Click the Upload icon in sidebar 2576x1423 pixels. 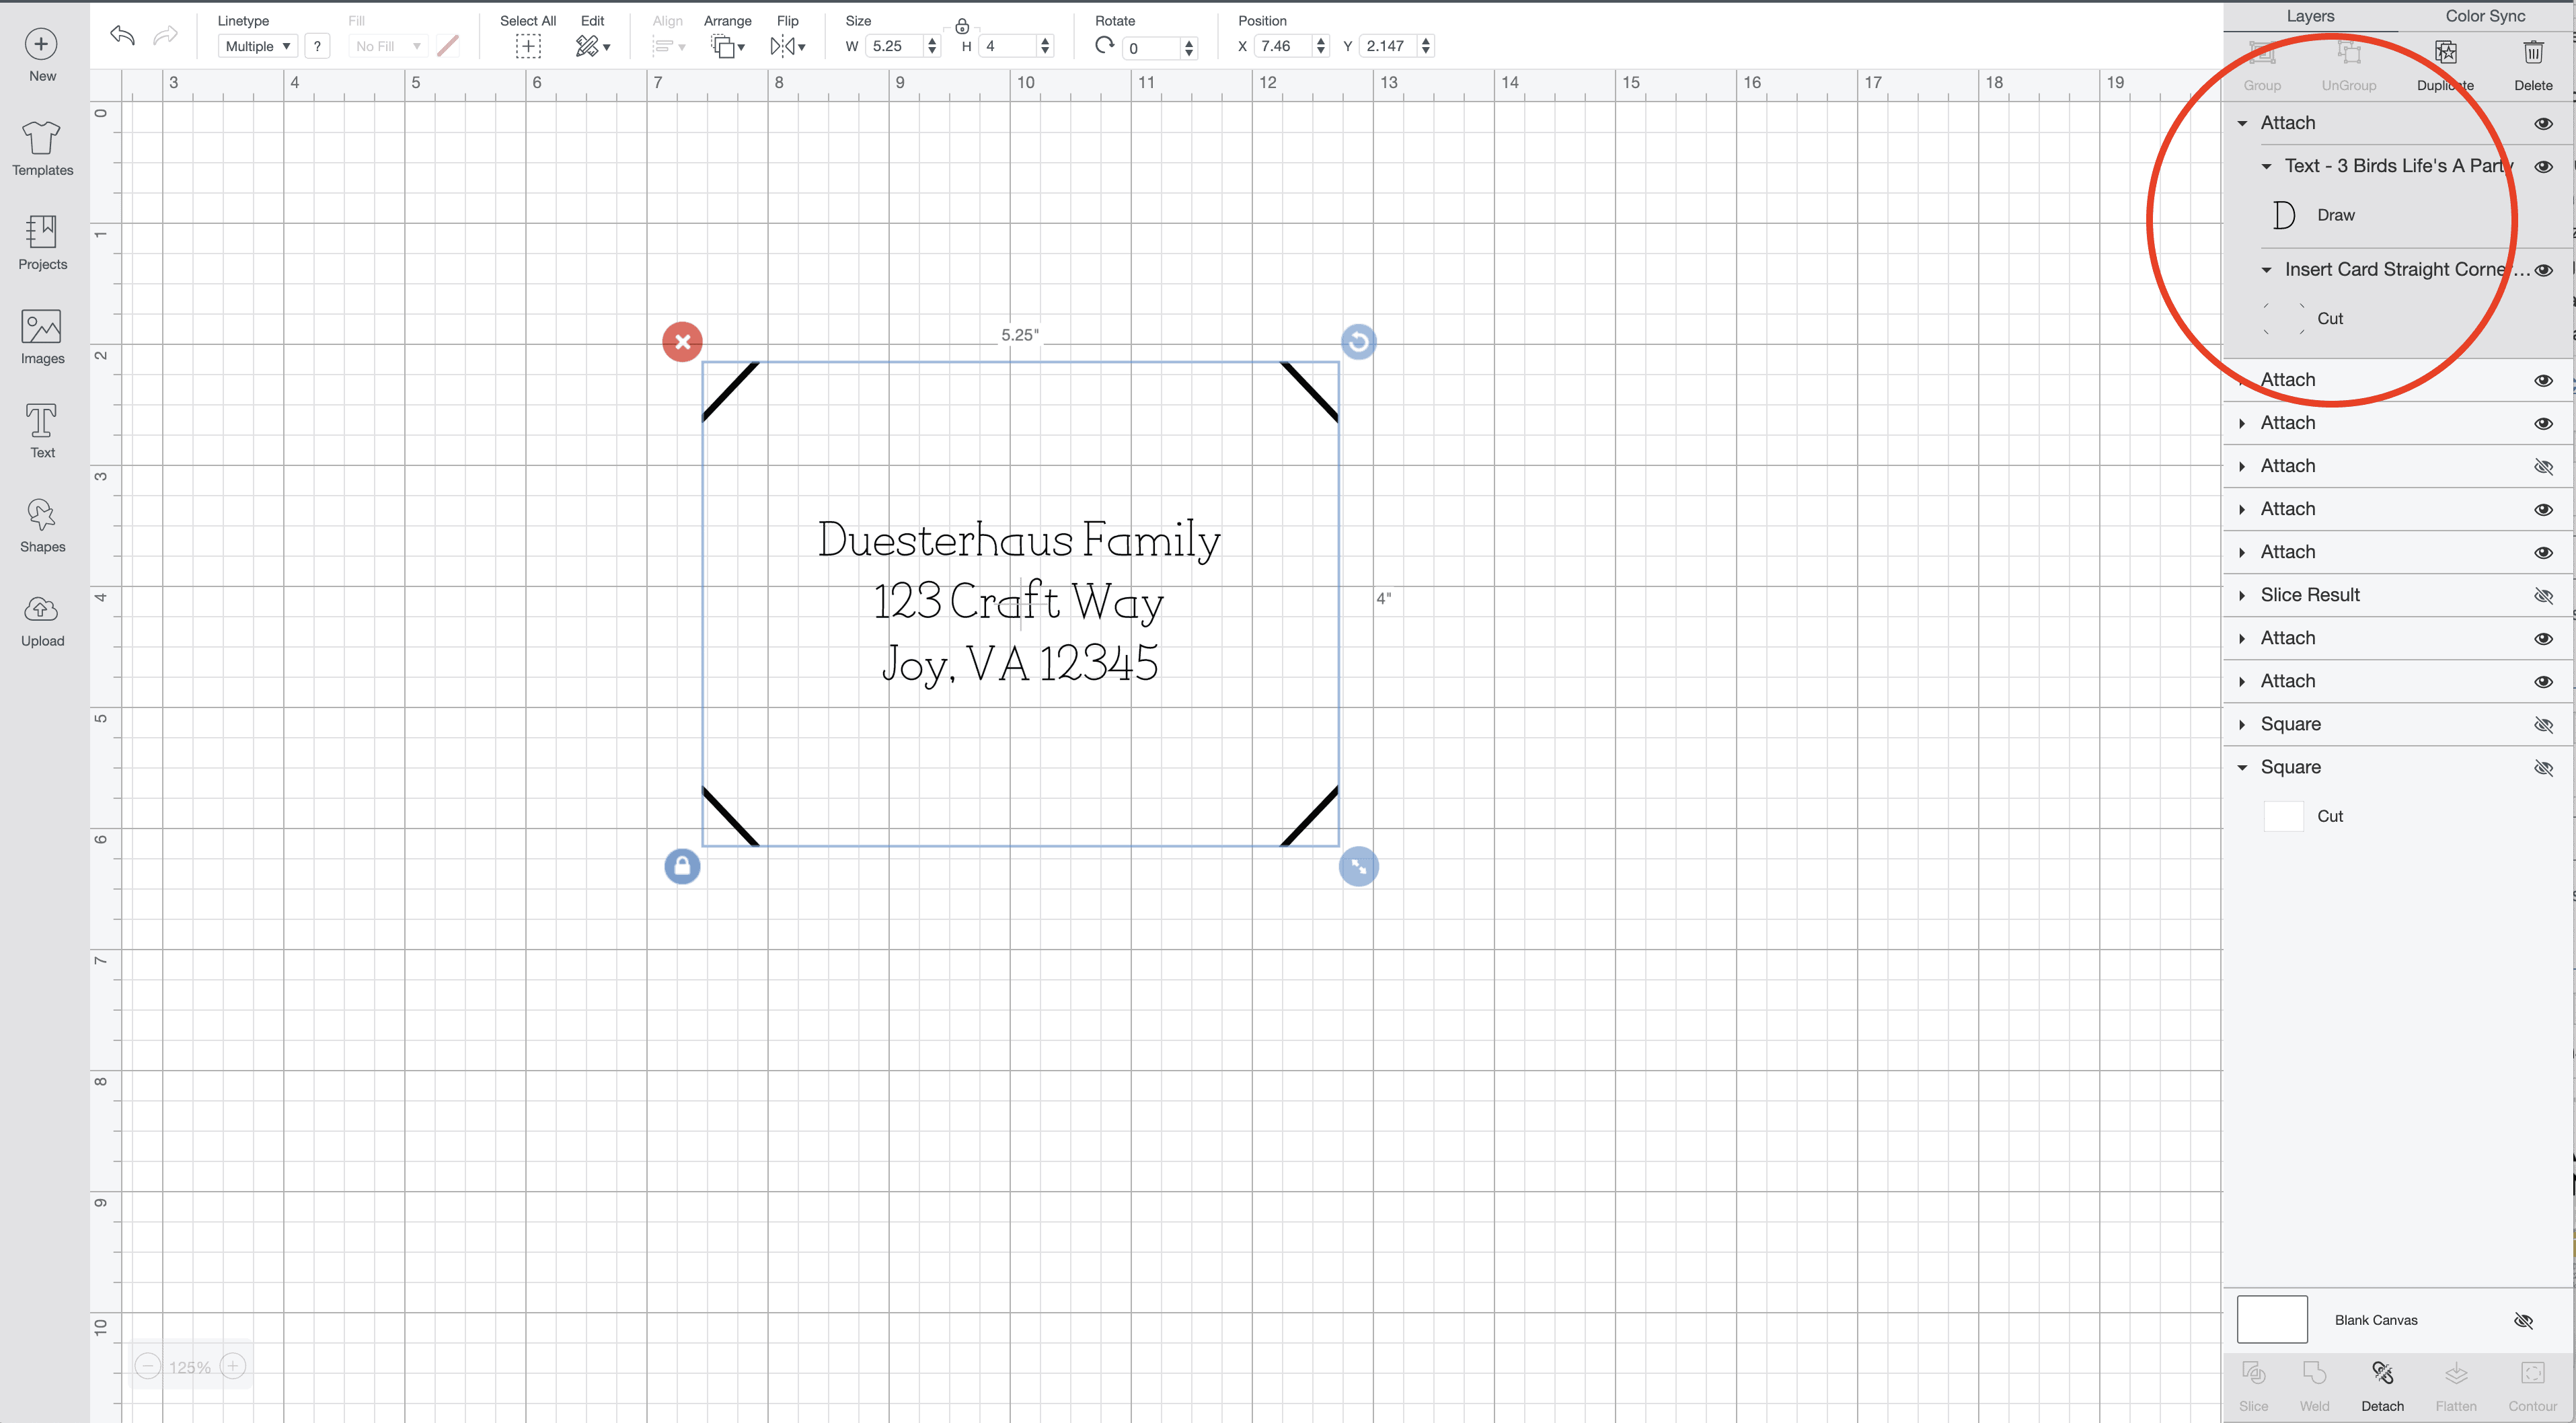(42, 620)
